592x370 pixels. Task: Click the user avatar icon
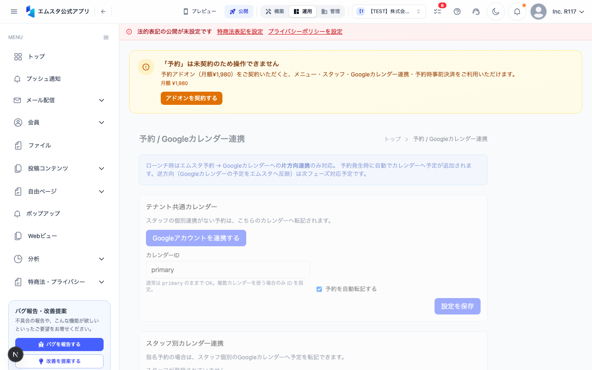click(539, 12)
